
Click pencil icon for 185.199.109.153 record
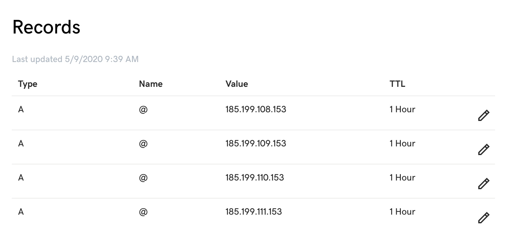click(x=484, y=149)
